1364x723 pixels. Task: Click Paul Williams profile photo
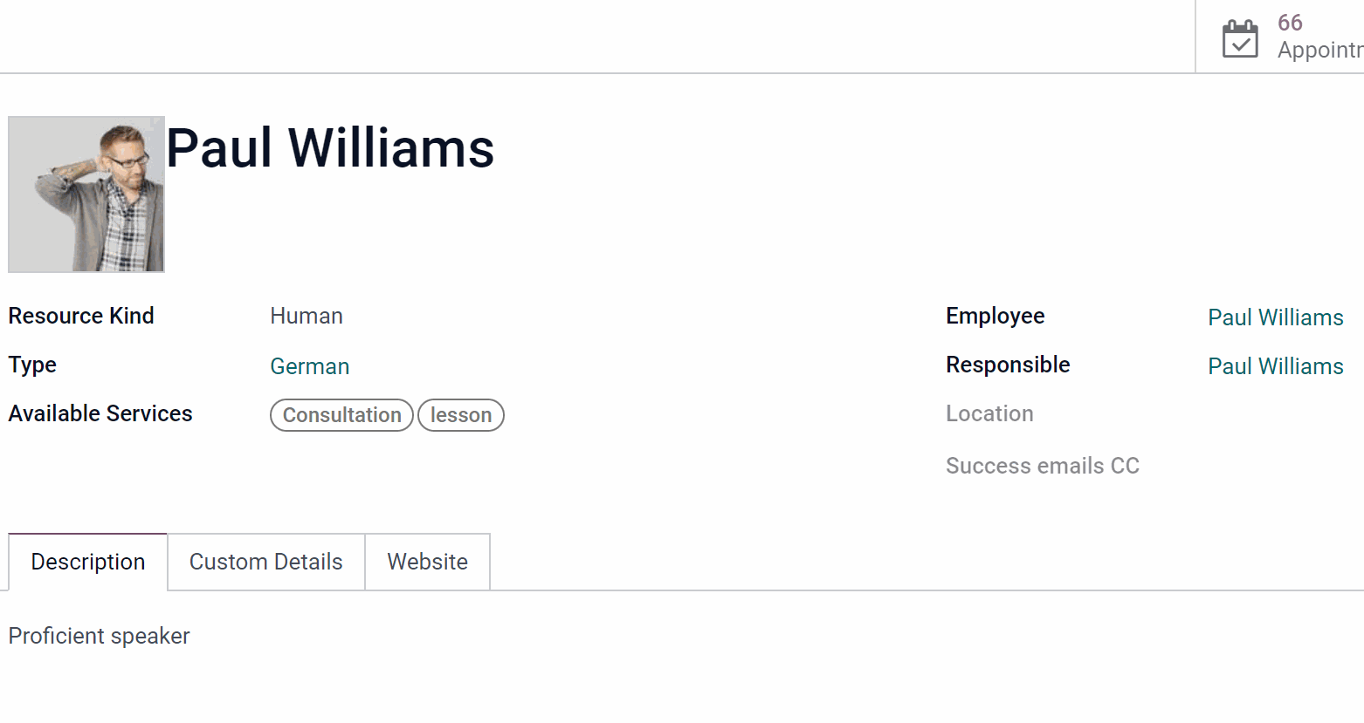86,194
